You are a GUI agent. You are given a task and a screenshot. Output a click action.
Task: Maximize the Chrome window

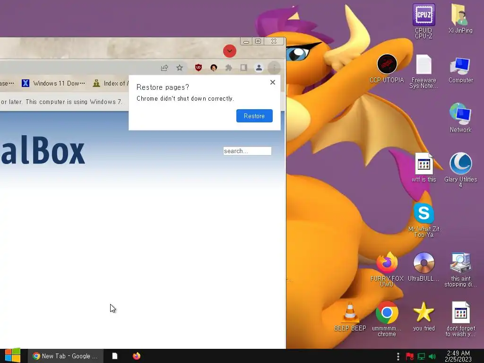coord(259,41)
